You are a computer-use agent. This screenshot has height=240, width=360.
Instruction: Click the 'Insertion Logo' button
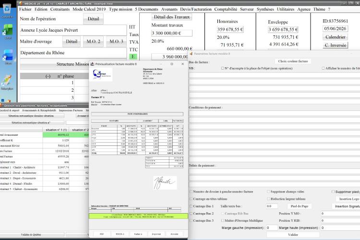(349, 199)
